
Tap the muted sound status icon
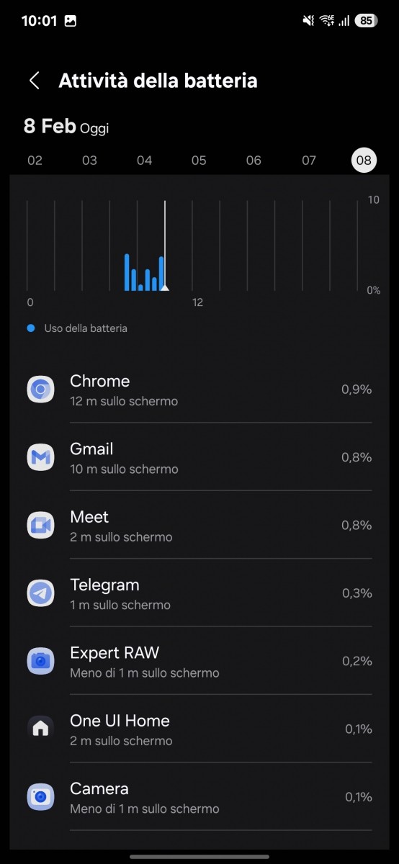coord(308,21)
